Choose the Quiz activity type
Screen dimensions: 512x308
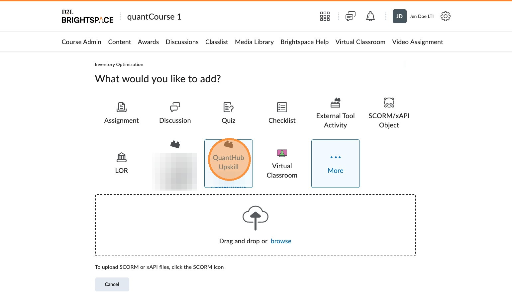[x=228, y=113]
